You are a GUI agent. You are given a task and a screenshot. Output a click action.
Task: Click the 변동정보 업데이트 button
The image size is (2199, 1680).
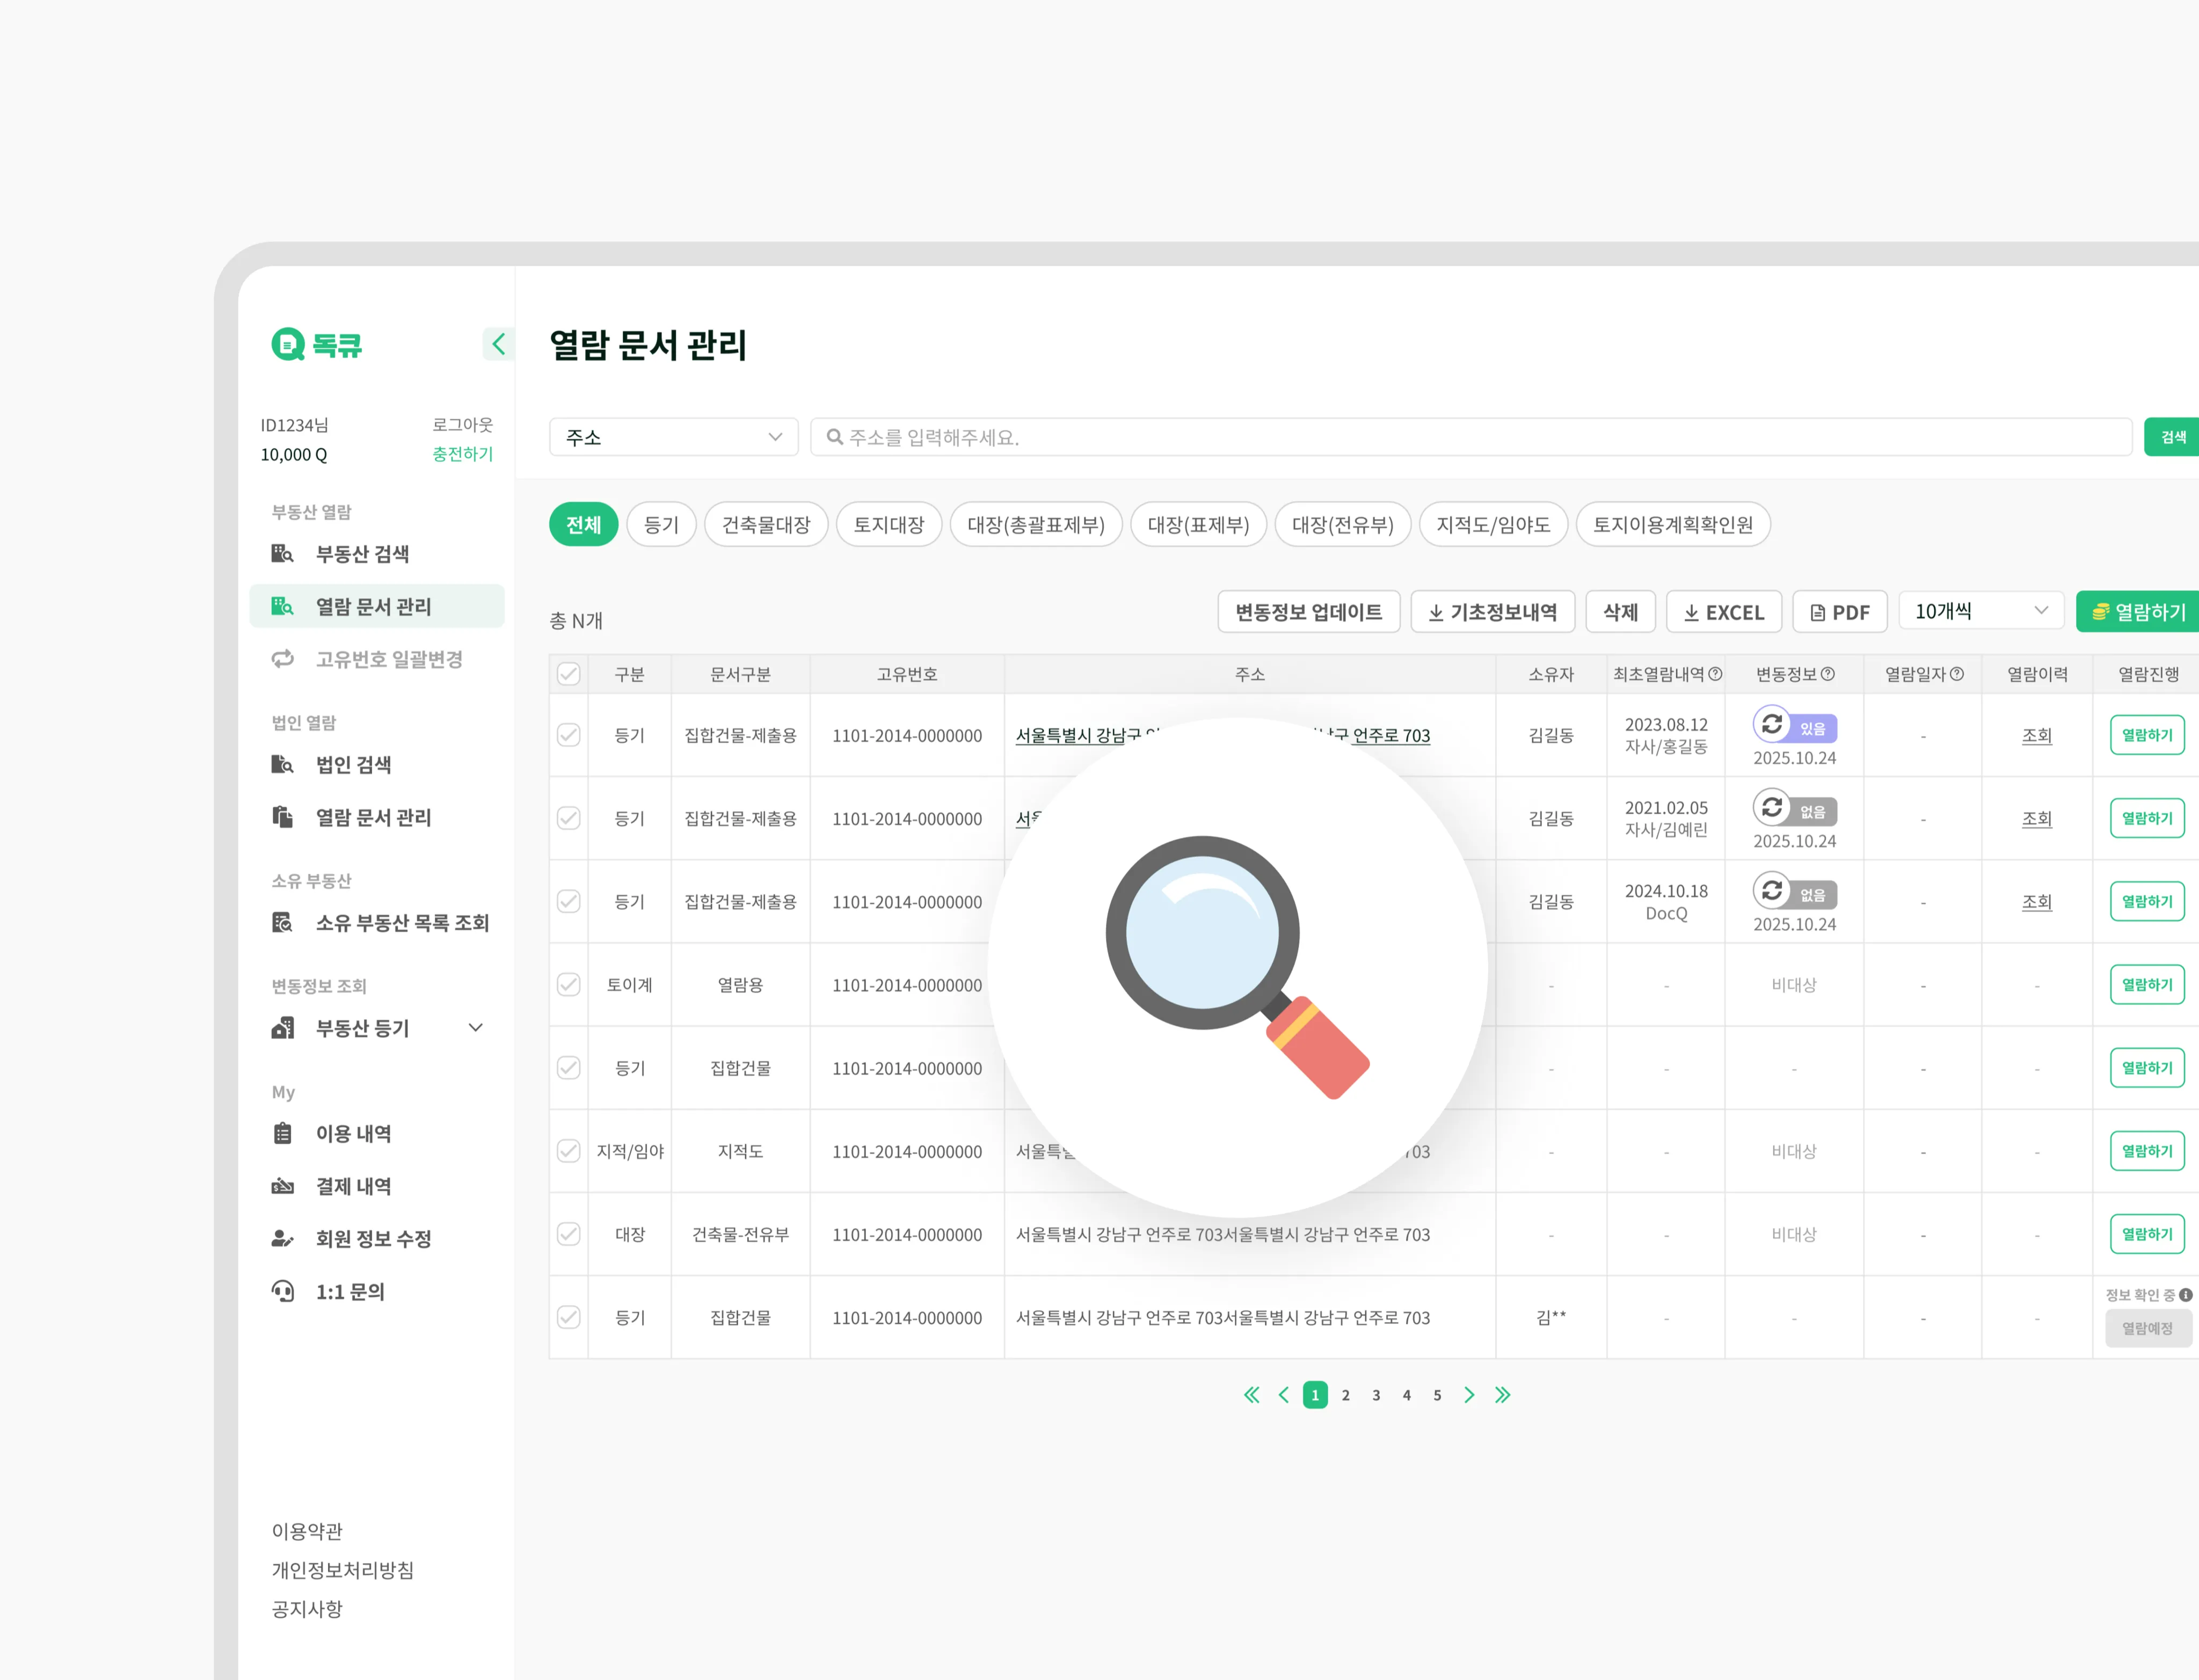click(x=1308, y=612)
